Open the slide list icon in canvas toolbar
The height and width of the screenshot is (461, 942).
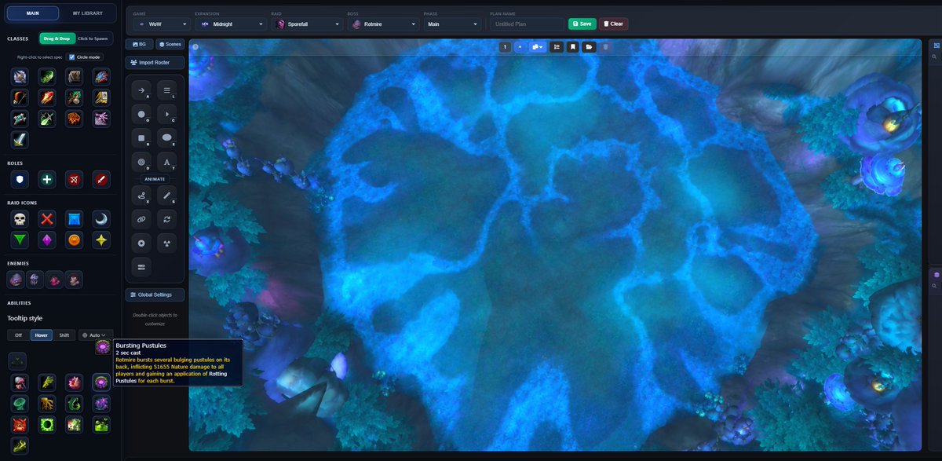pos(557,47)
